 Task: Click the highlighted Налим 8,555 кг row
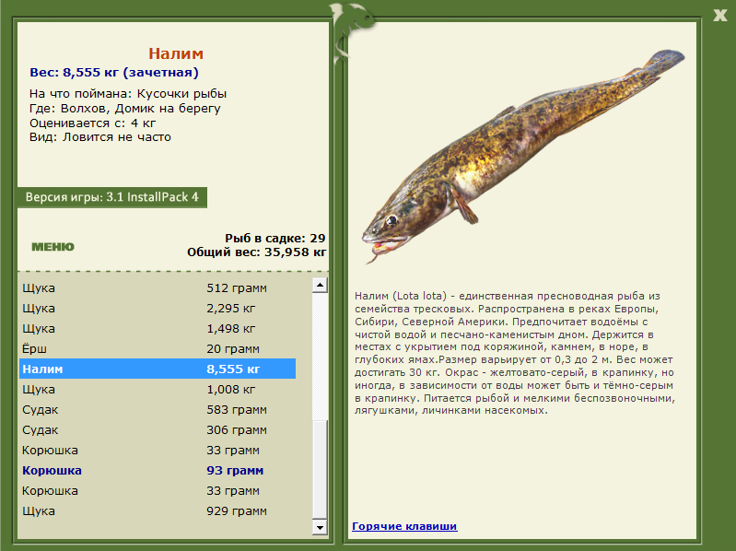pyautogui.click(x=157, y=369)
